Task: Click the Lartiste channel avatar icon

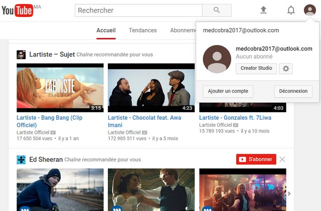Action: click(21, 55)
